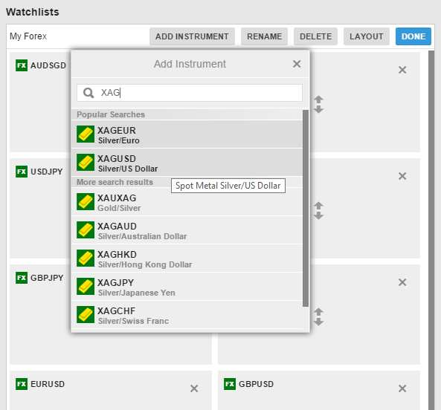Click the AUDSGD instrument label

click(48, 65)
